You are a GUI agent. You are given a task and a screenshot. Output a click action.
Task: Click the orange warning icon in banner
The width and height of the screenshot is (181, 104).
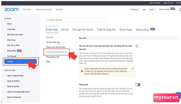pyautogui.click(x=82, y=71)
